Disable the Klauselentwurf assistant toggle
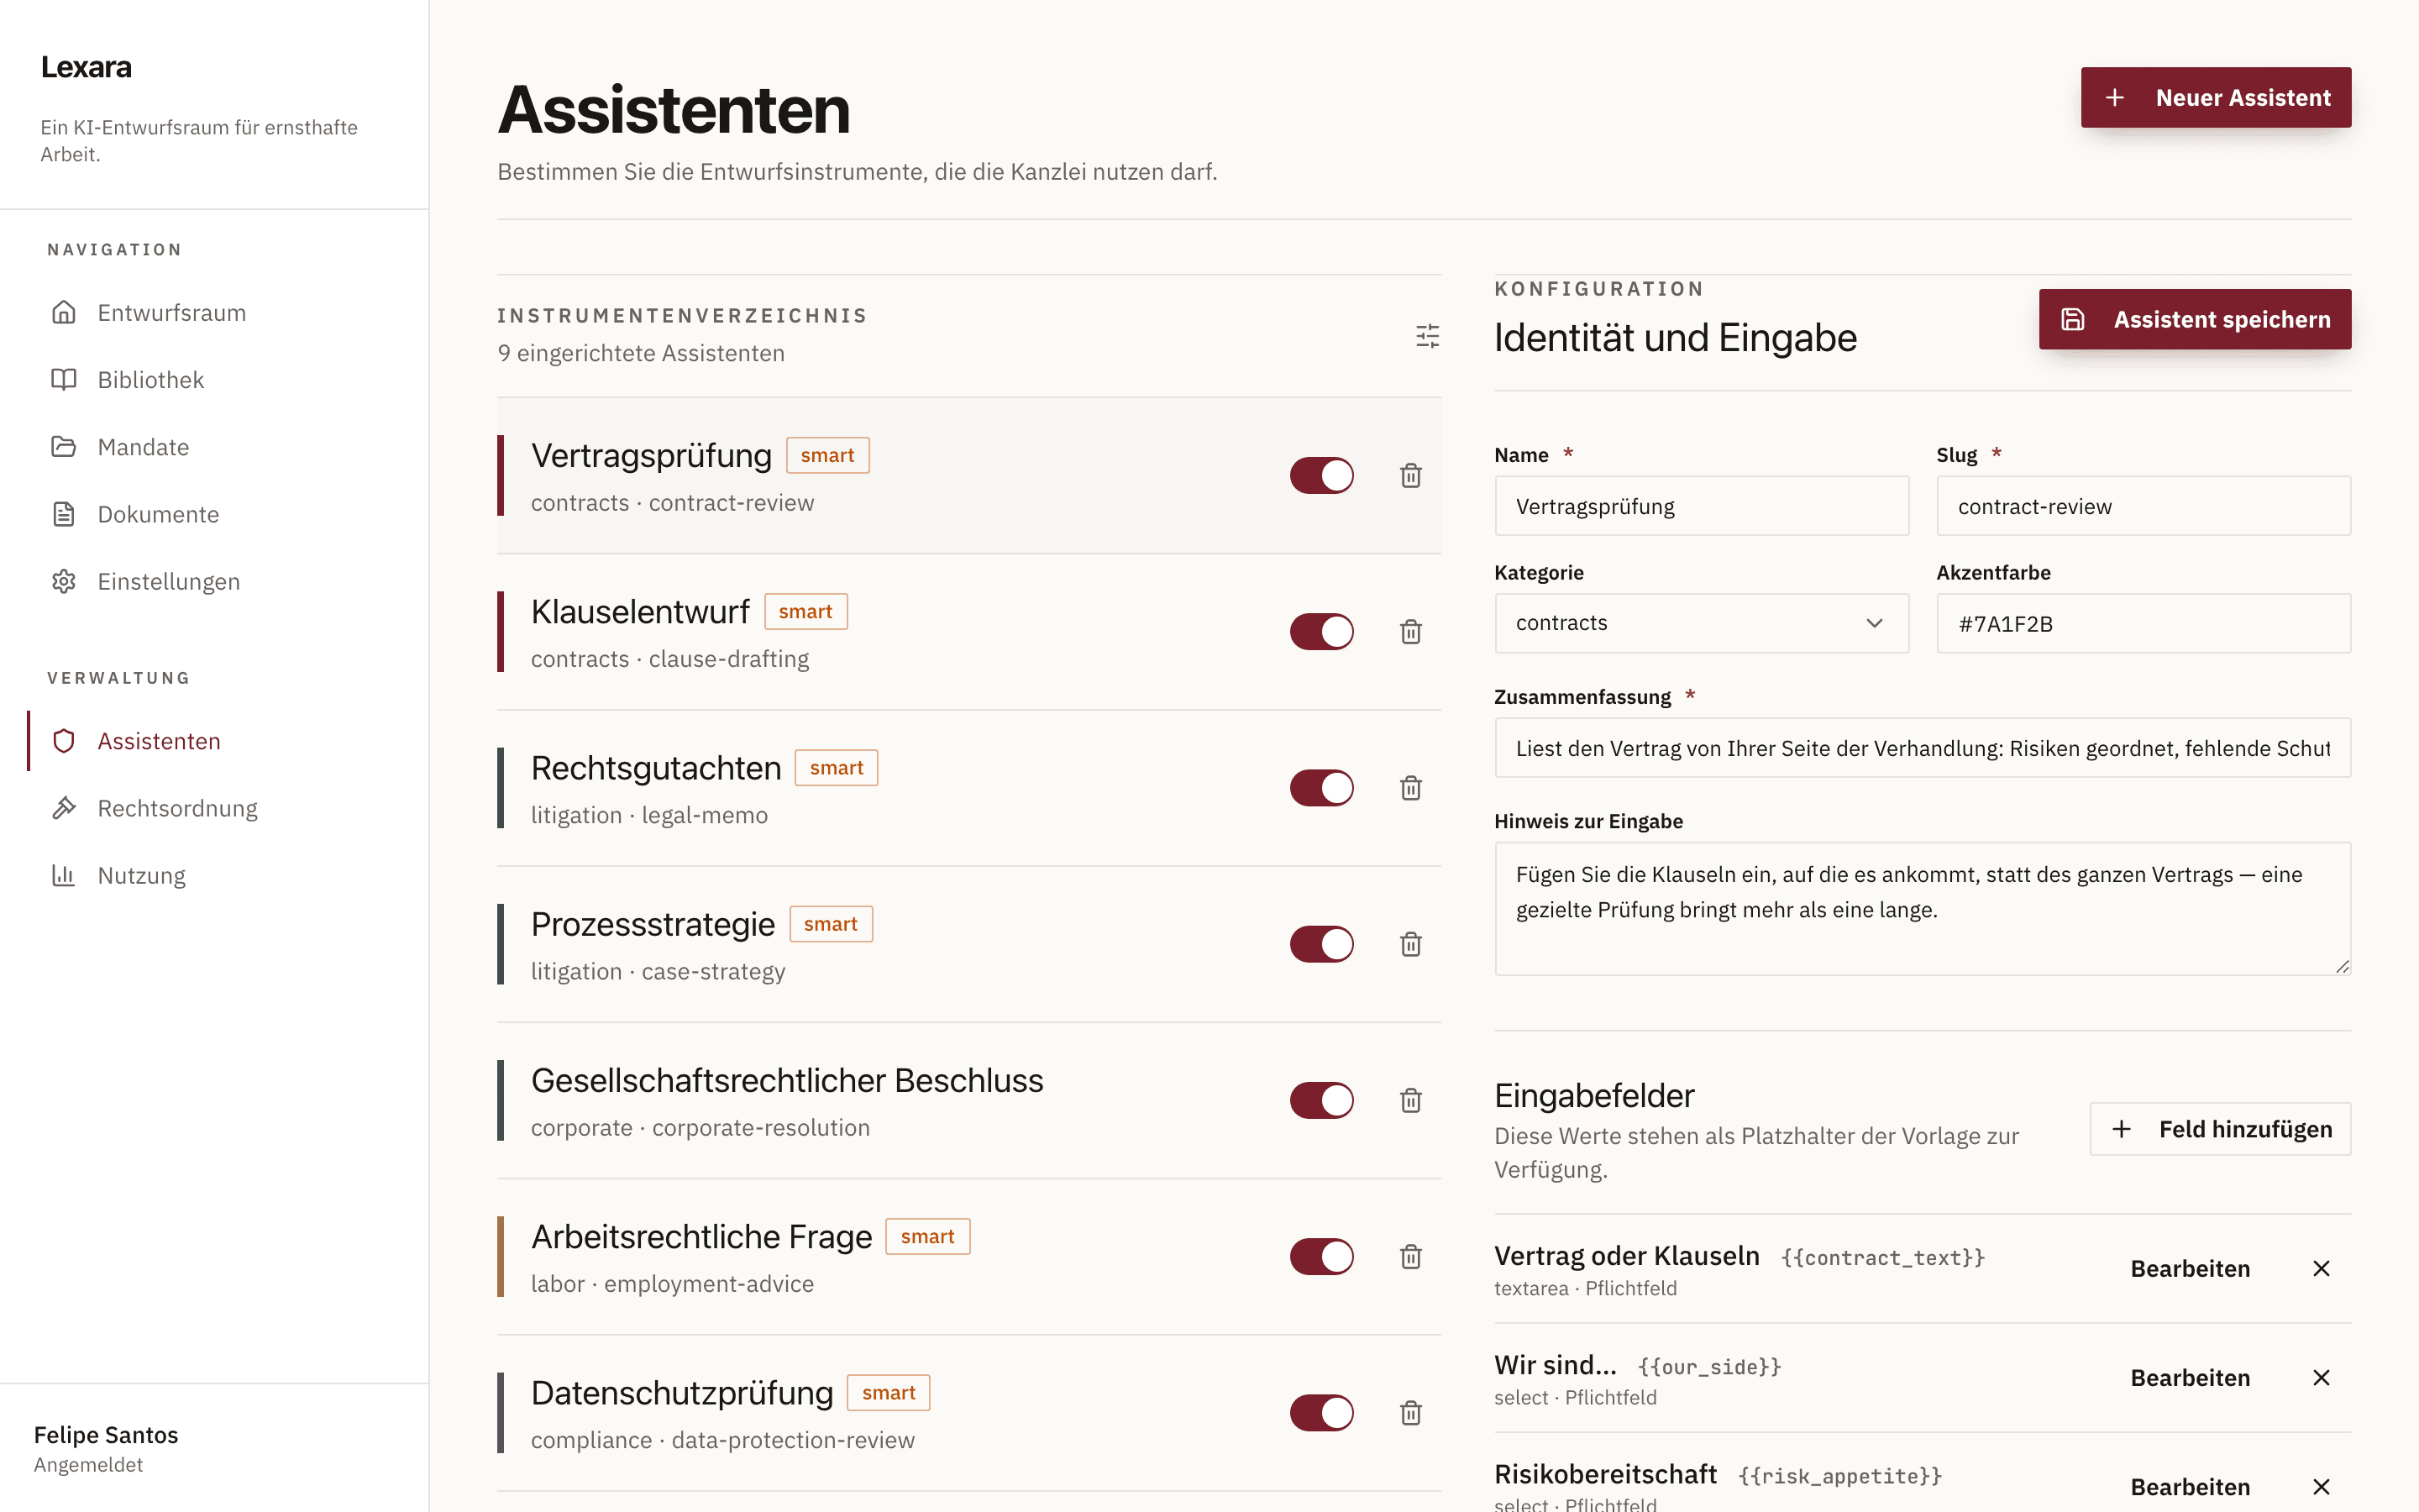The height and width of the screenshot is (1512, 2419). pyautogui.click(x=1321, y=632)
